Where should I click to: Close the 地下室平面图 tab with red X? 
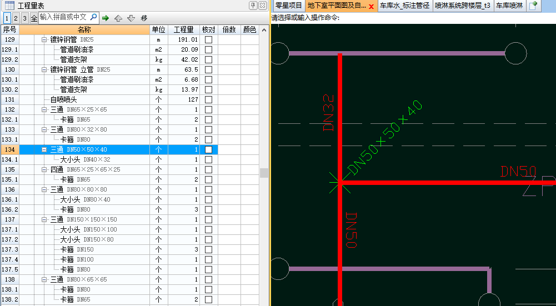371,6
